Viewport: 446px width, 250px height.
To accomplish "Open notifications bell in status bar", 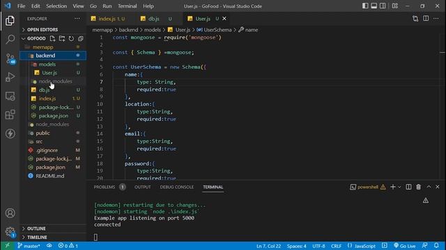I will pos(436,246).
